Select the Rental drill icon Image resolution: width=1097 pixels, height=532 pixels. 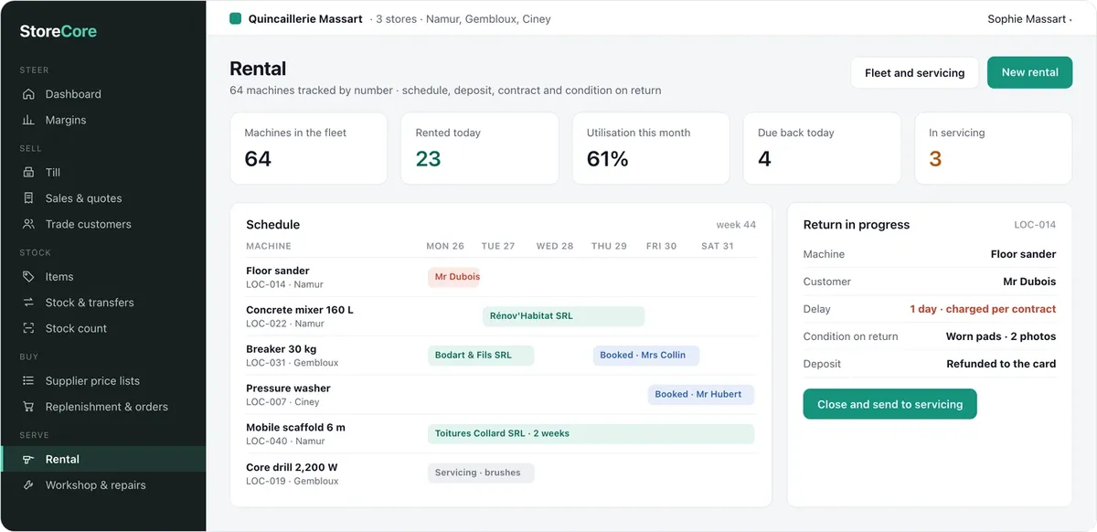point(28,460)
